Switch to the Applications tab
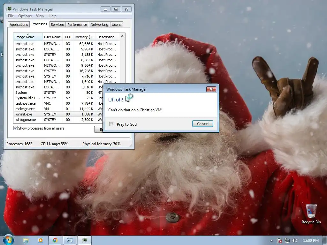Image resolution: width=327 pixels, height=245 pixels. click(x=19, y=25)
